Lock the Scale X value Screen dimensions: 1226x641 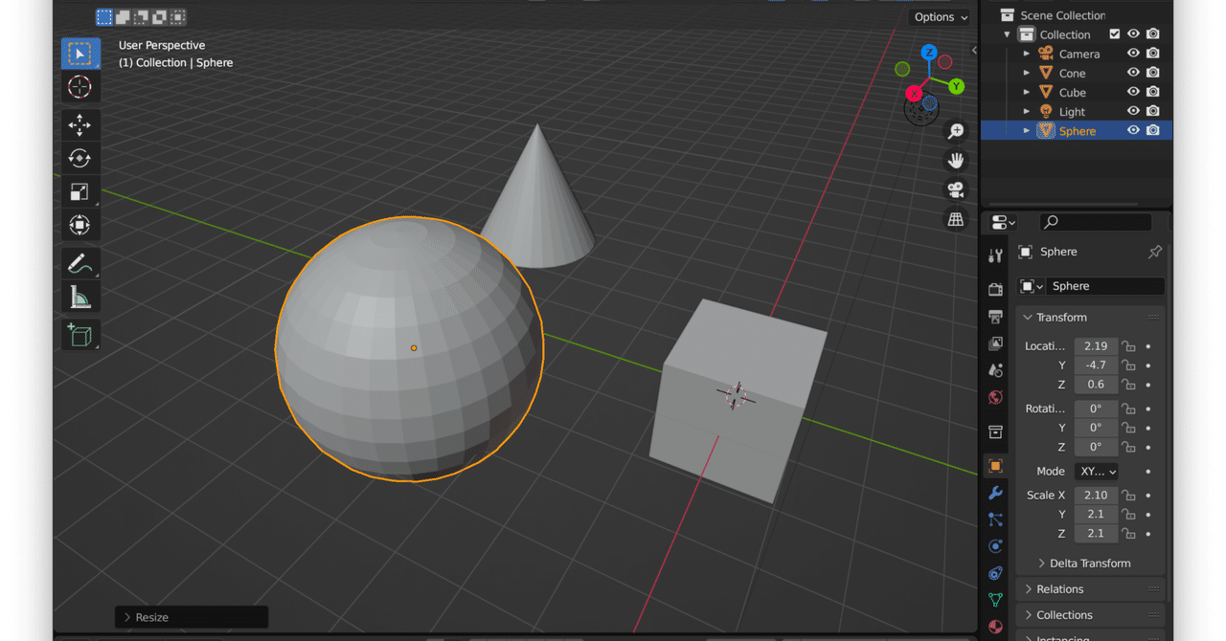1129,496
